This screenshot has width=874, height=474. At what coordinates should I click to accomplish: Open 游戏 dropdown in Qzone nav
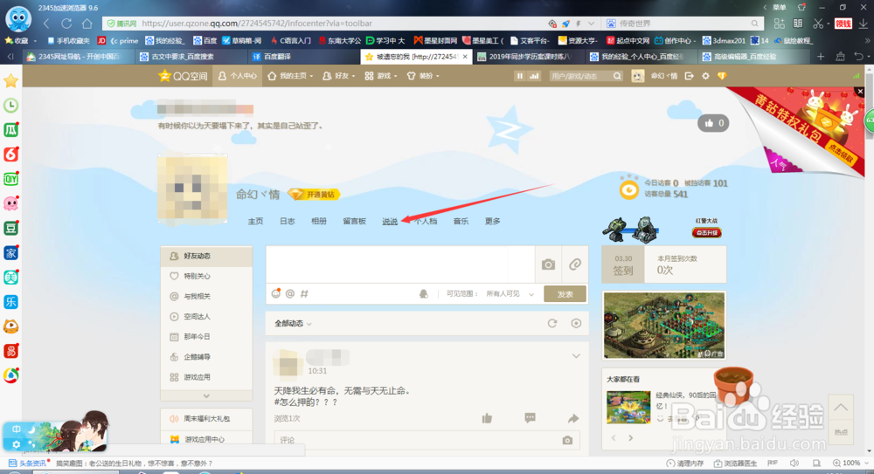point(381,76)
